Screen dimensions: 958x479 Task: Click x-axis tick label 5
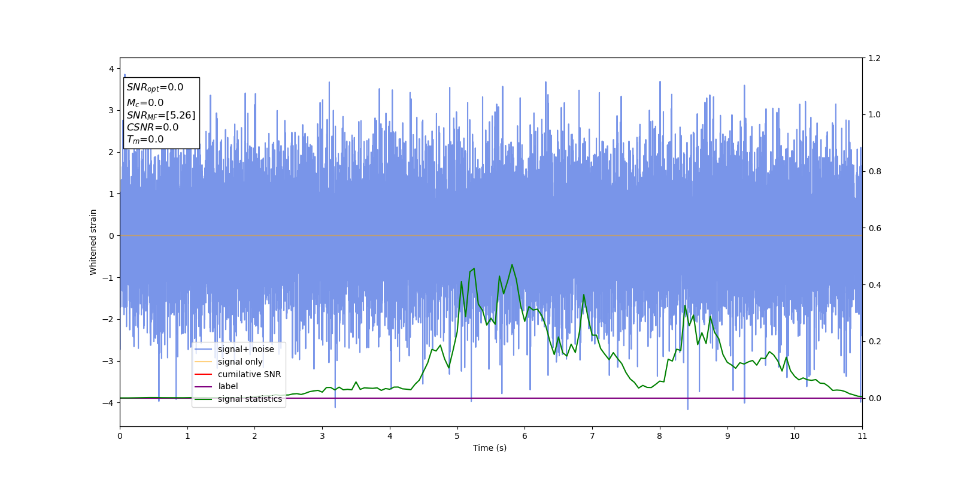click(457, 436)
